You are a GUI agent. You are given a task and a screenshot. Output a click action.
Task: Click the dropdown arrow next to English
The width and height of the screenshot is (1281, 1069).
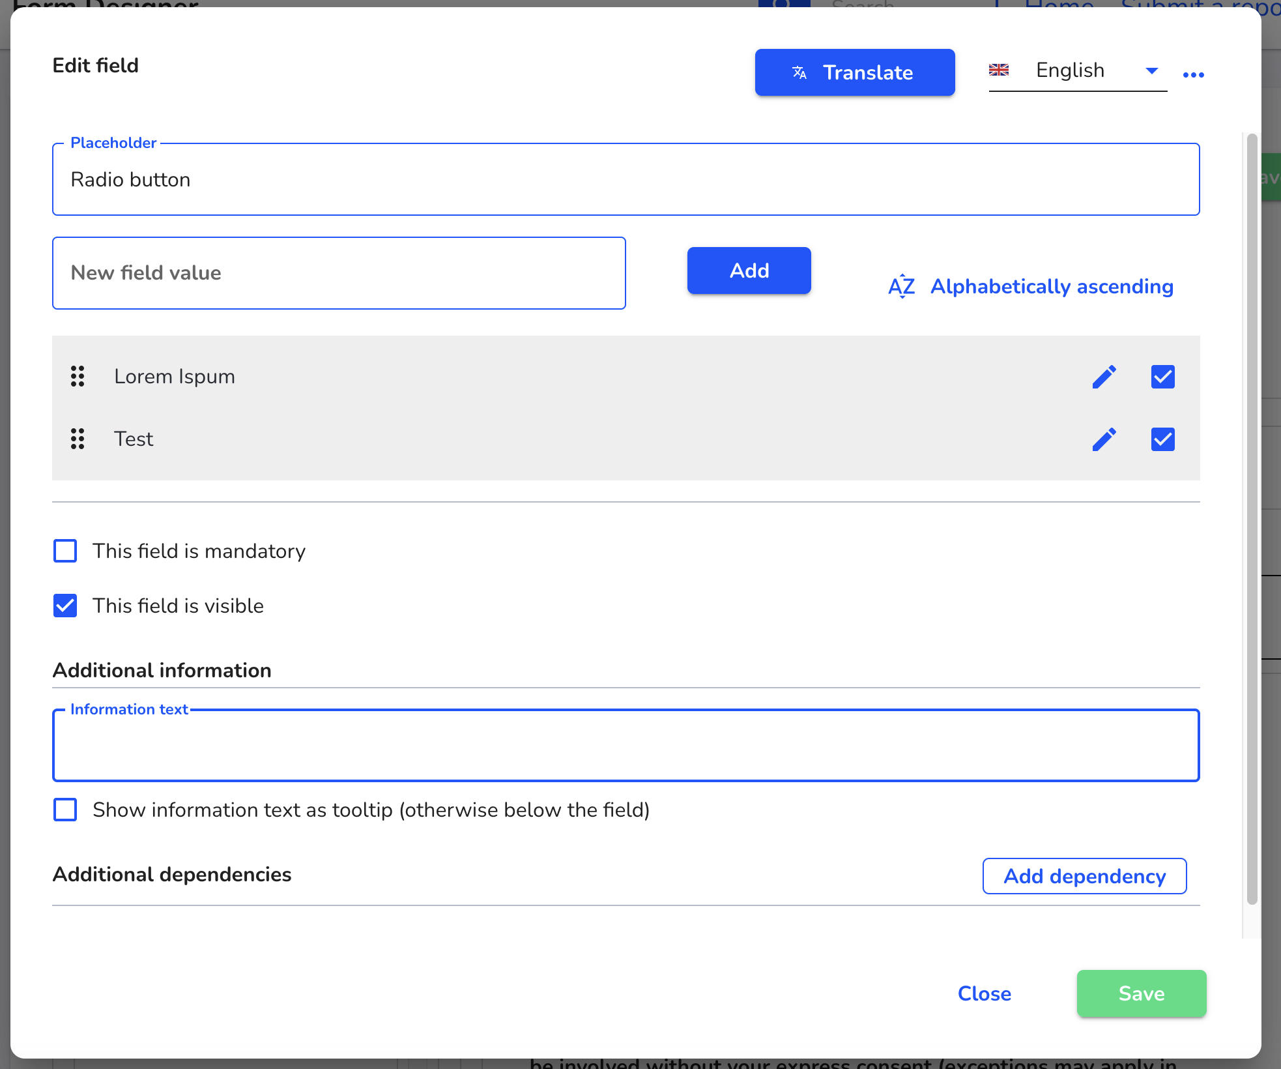pyautogui.click(x=1151, y=70)
